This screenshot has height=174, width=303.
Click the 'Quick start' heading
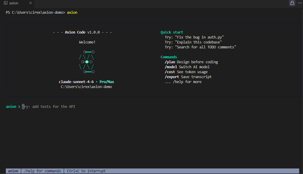click(x=172, y=32)
